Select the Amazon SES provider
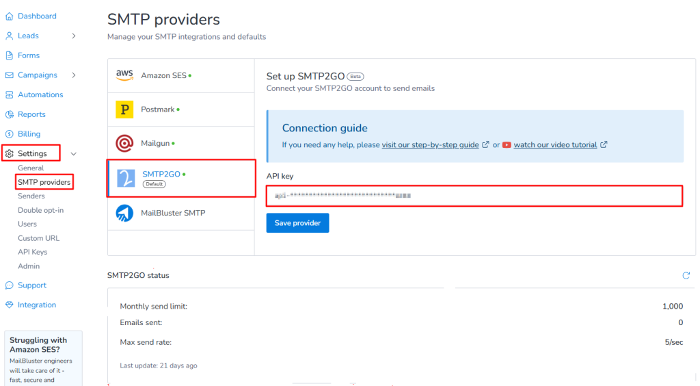 180,76
